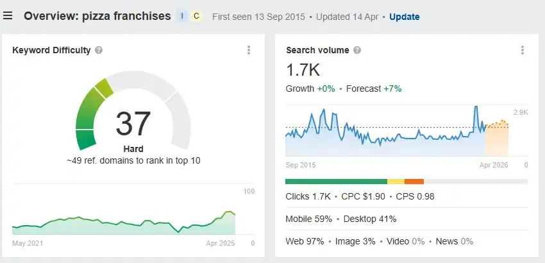Click the ref. domains ranking text
This screenshot has height=263, width=545.
coord(133,160)
